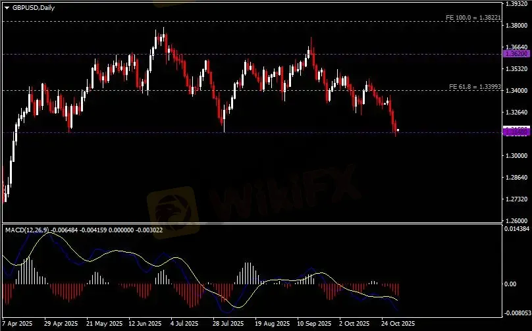
Task: Click the 12 Jun 2025 date label
Action: 146,324
